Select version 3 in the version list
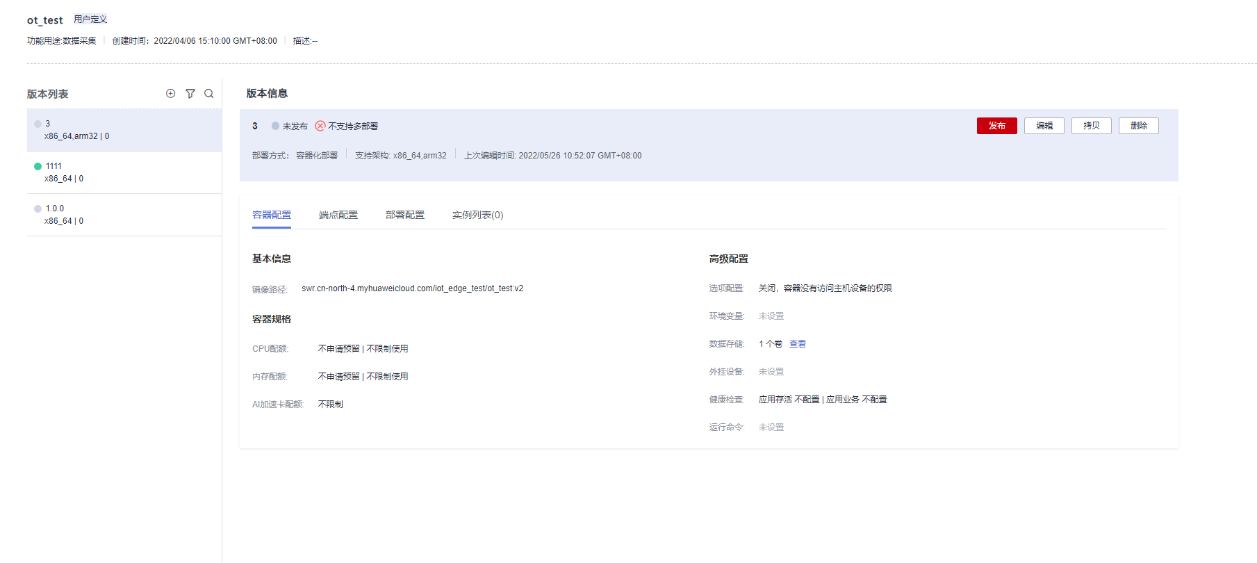Viewport: 1257px width, 563px height. coord(124,130)
